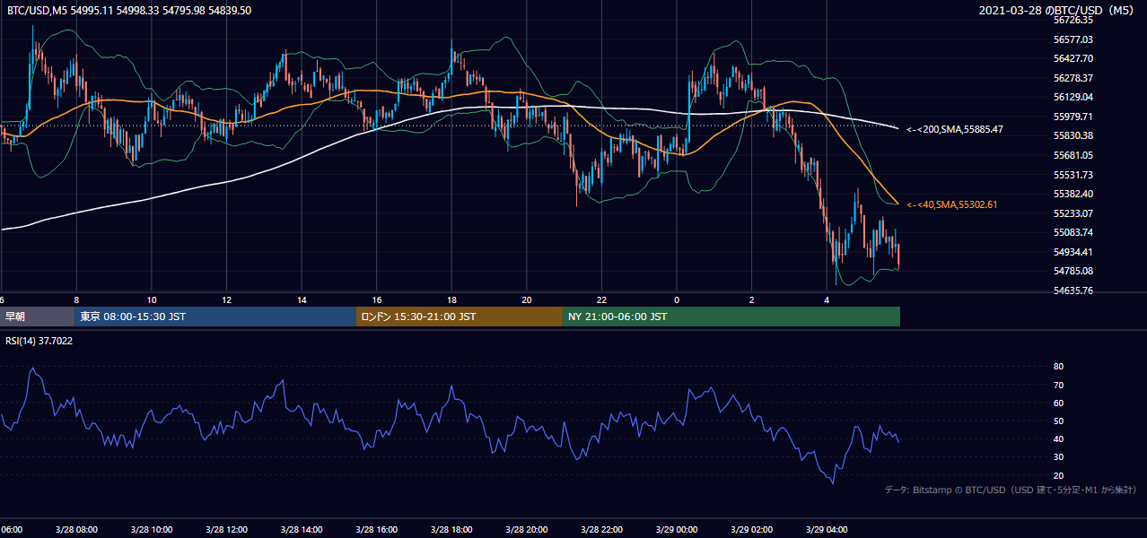
Task: Click the NY 21:00-06:00 JST session bar
Action: [x=731, y=317]
